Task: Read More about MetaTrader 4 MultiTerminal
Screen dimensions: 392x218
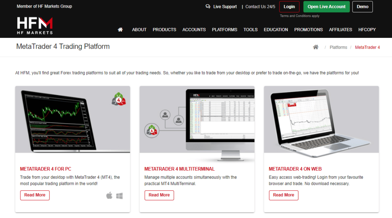Action: click(159, 195)
